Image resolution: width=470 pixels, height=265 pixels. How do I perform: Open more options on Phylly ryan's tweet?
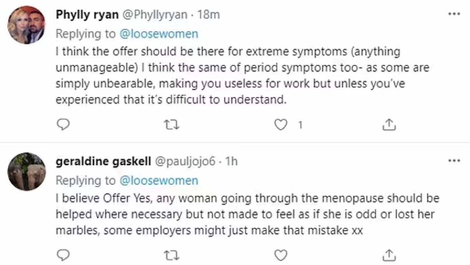pos(454,14)
